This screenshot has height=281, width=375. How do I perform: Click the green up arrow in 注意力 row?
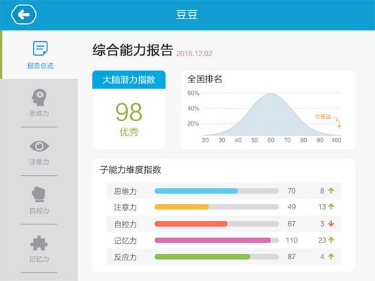pos(331,207)
